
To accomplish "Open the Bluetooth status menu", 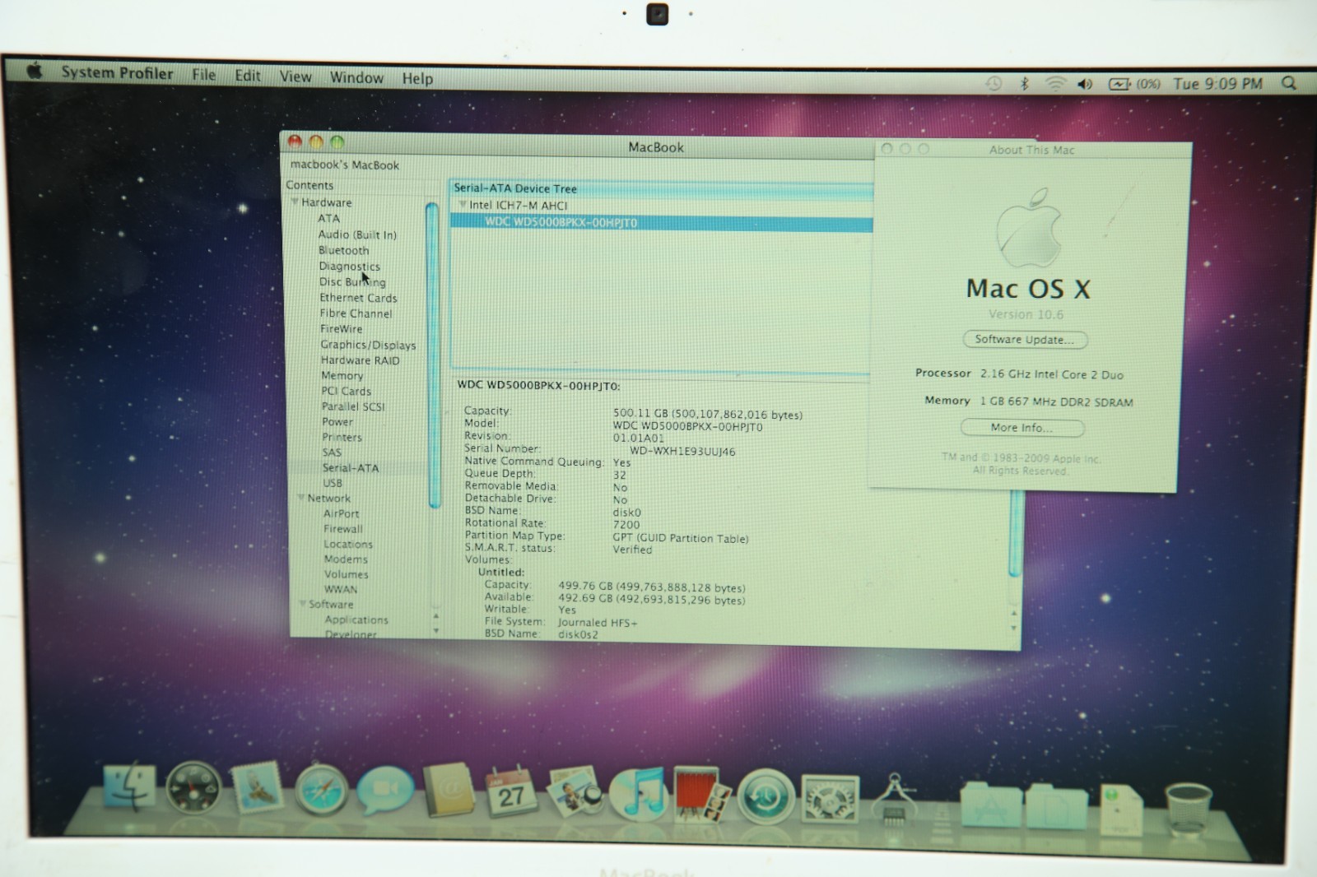I will (x=1025, y=84).
